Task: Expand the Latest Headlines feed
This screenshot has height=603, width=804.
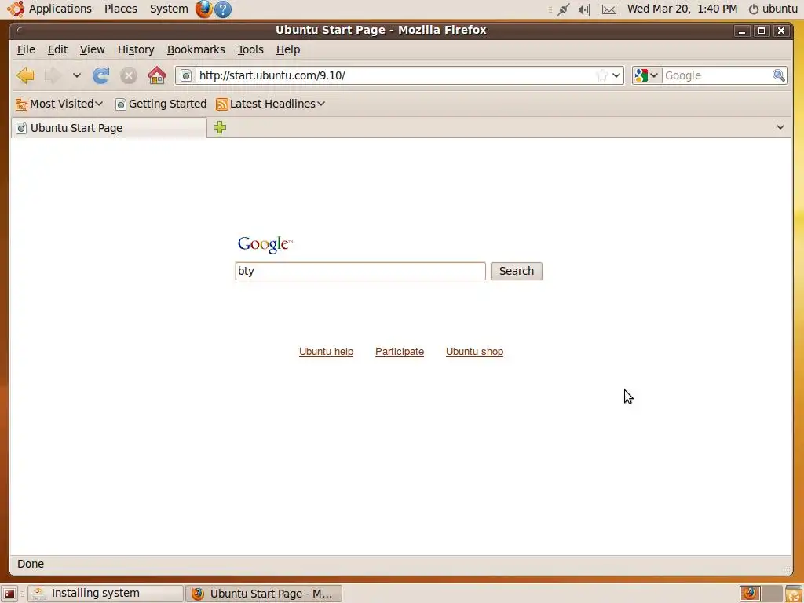Action: [x=271, y=104]
